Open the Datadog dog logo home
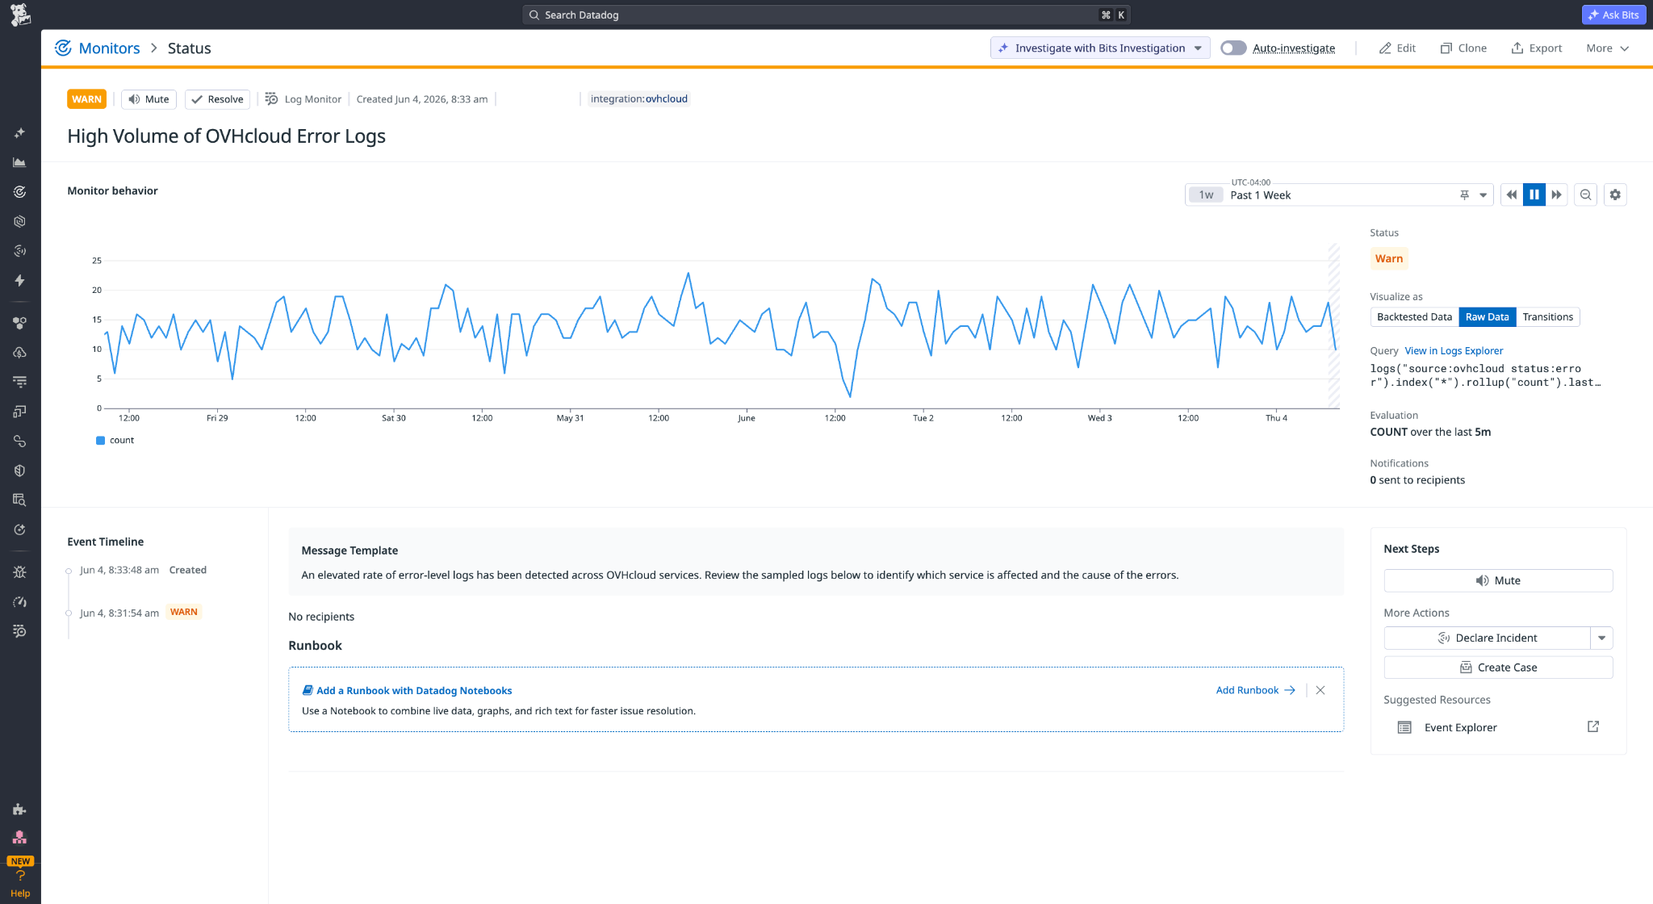Screen dimensions: 1653x904 pyautogui.click(x=20, y=15)
